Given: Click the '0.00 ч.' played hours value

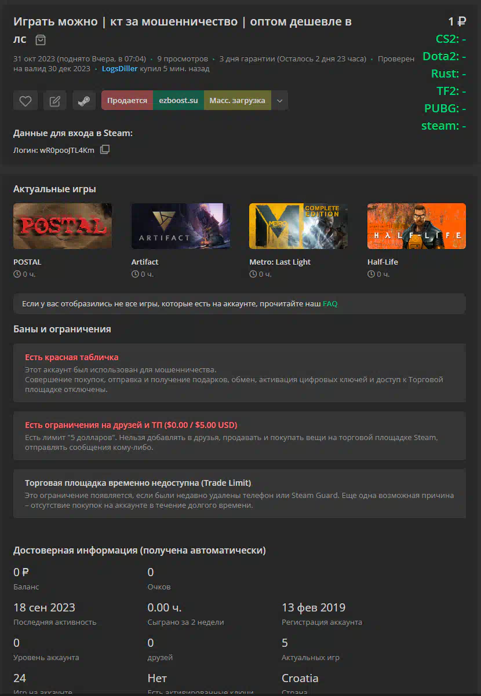Looking at the screenshot, I should (165, 608).
